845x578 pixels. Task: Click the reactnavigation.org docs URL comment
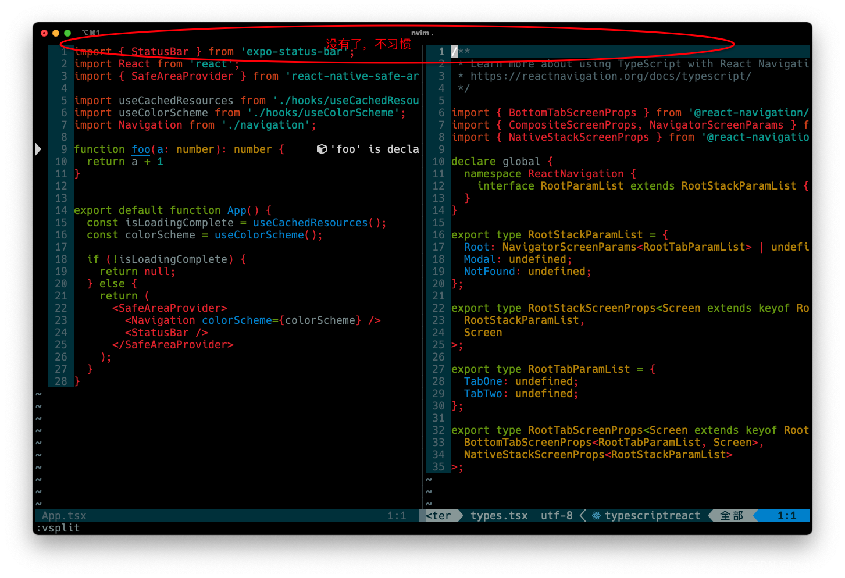coord(611,76)
